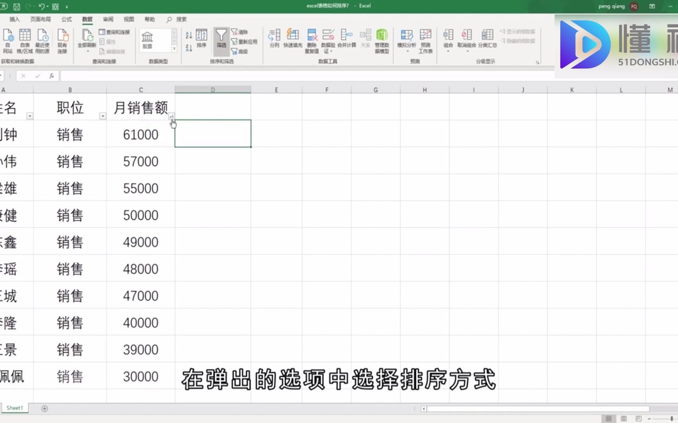Click Consolidate (合并计算) icon
The width and height of the screenshot is (678, 423).
[347, 38]
